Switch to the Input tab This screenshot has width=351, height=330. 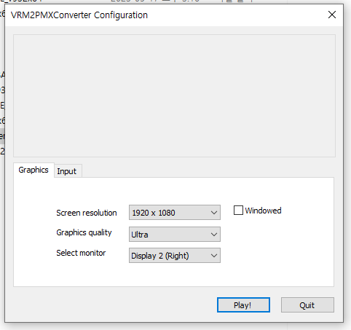click(x=68, y=171)
